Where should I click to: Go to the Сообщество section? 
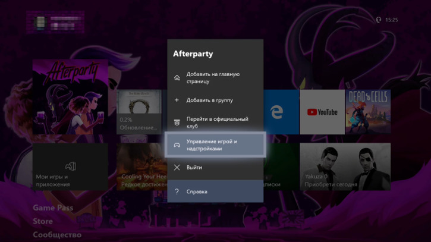point(57,235)
